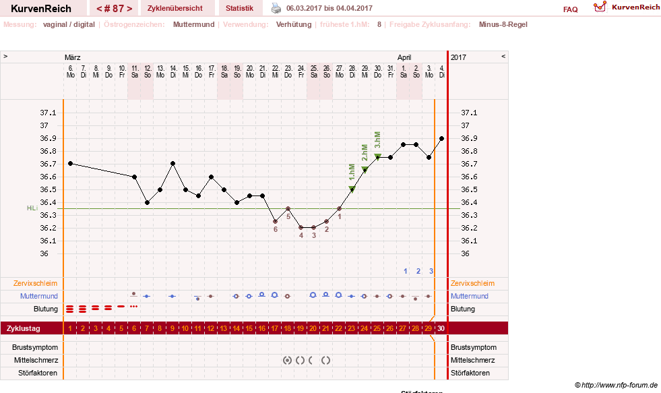Click the '1. Sa' April date column header

tap(404, 71)
